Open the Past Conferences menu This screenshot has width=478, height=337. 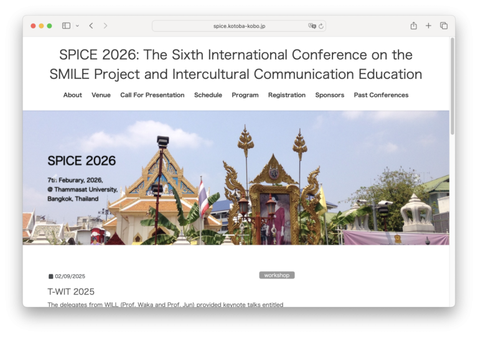[x=381, y=95]
